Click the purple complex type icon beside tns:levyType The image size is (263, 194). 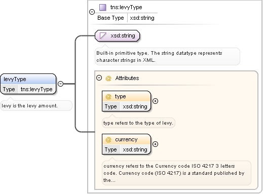[103, 8]
